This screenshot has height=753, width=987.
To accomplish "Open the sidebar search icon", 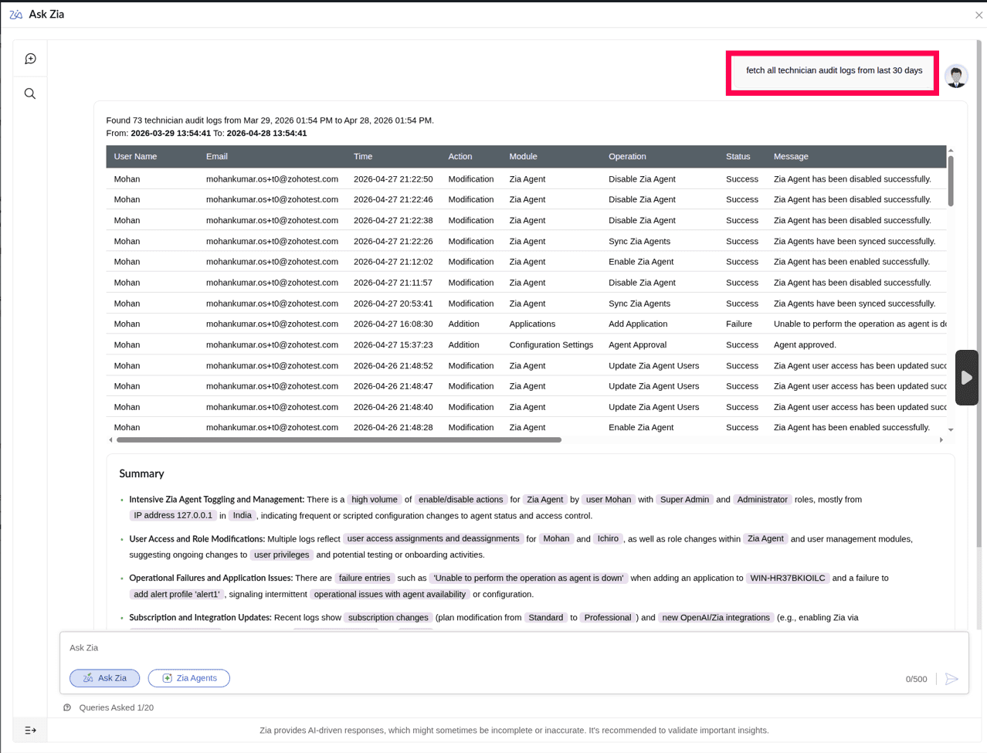I will pos(30,93).
